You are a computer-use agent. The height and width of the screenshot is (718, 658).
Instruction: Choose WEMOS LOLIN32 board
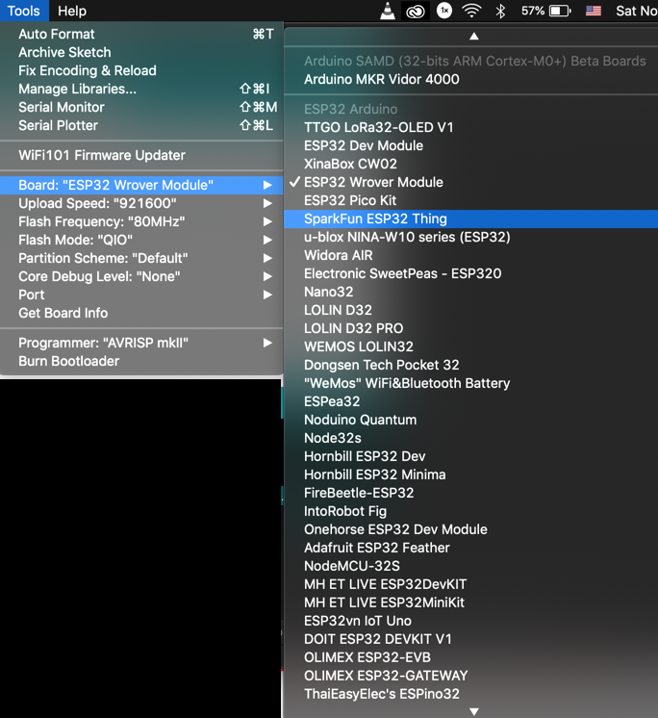(470, 346)
